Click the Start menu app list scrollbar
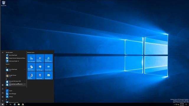This screenshot has width=189, height=106. click(27, 69)
